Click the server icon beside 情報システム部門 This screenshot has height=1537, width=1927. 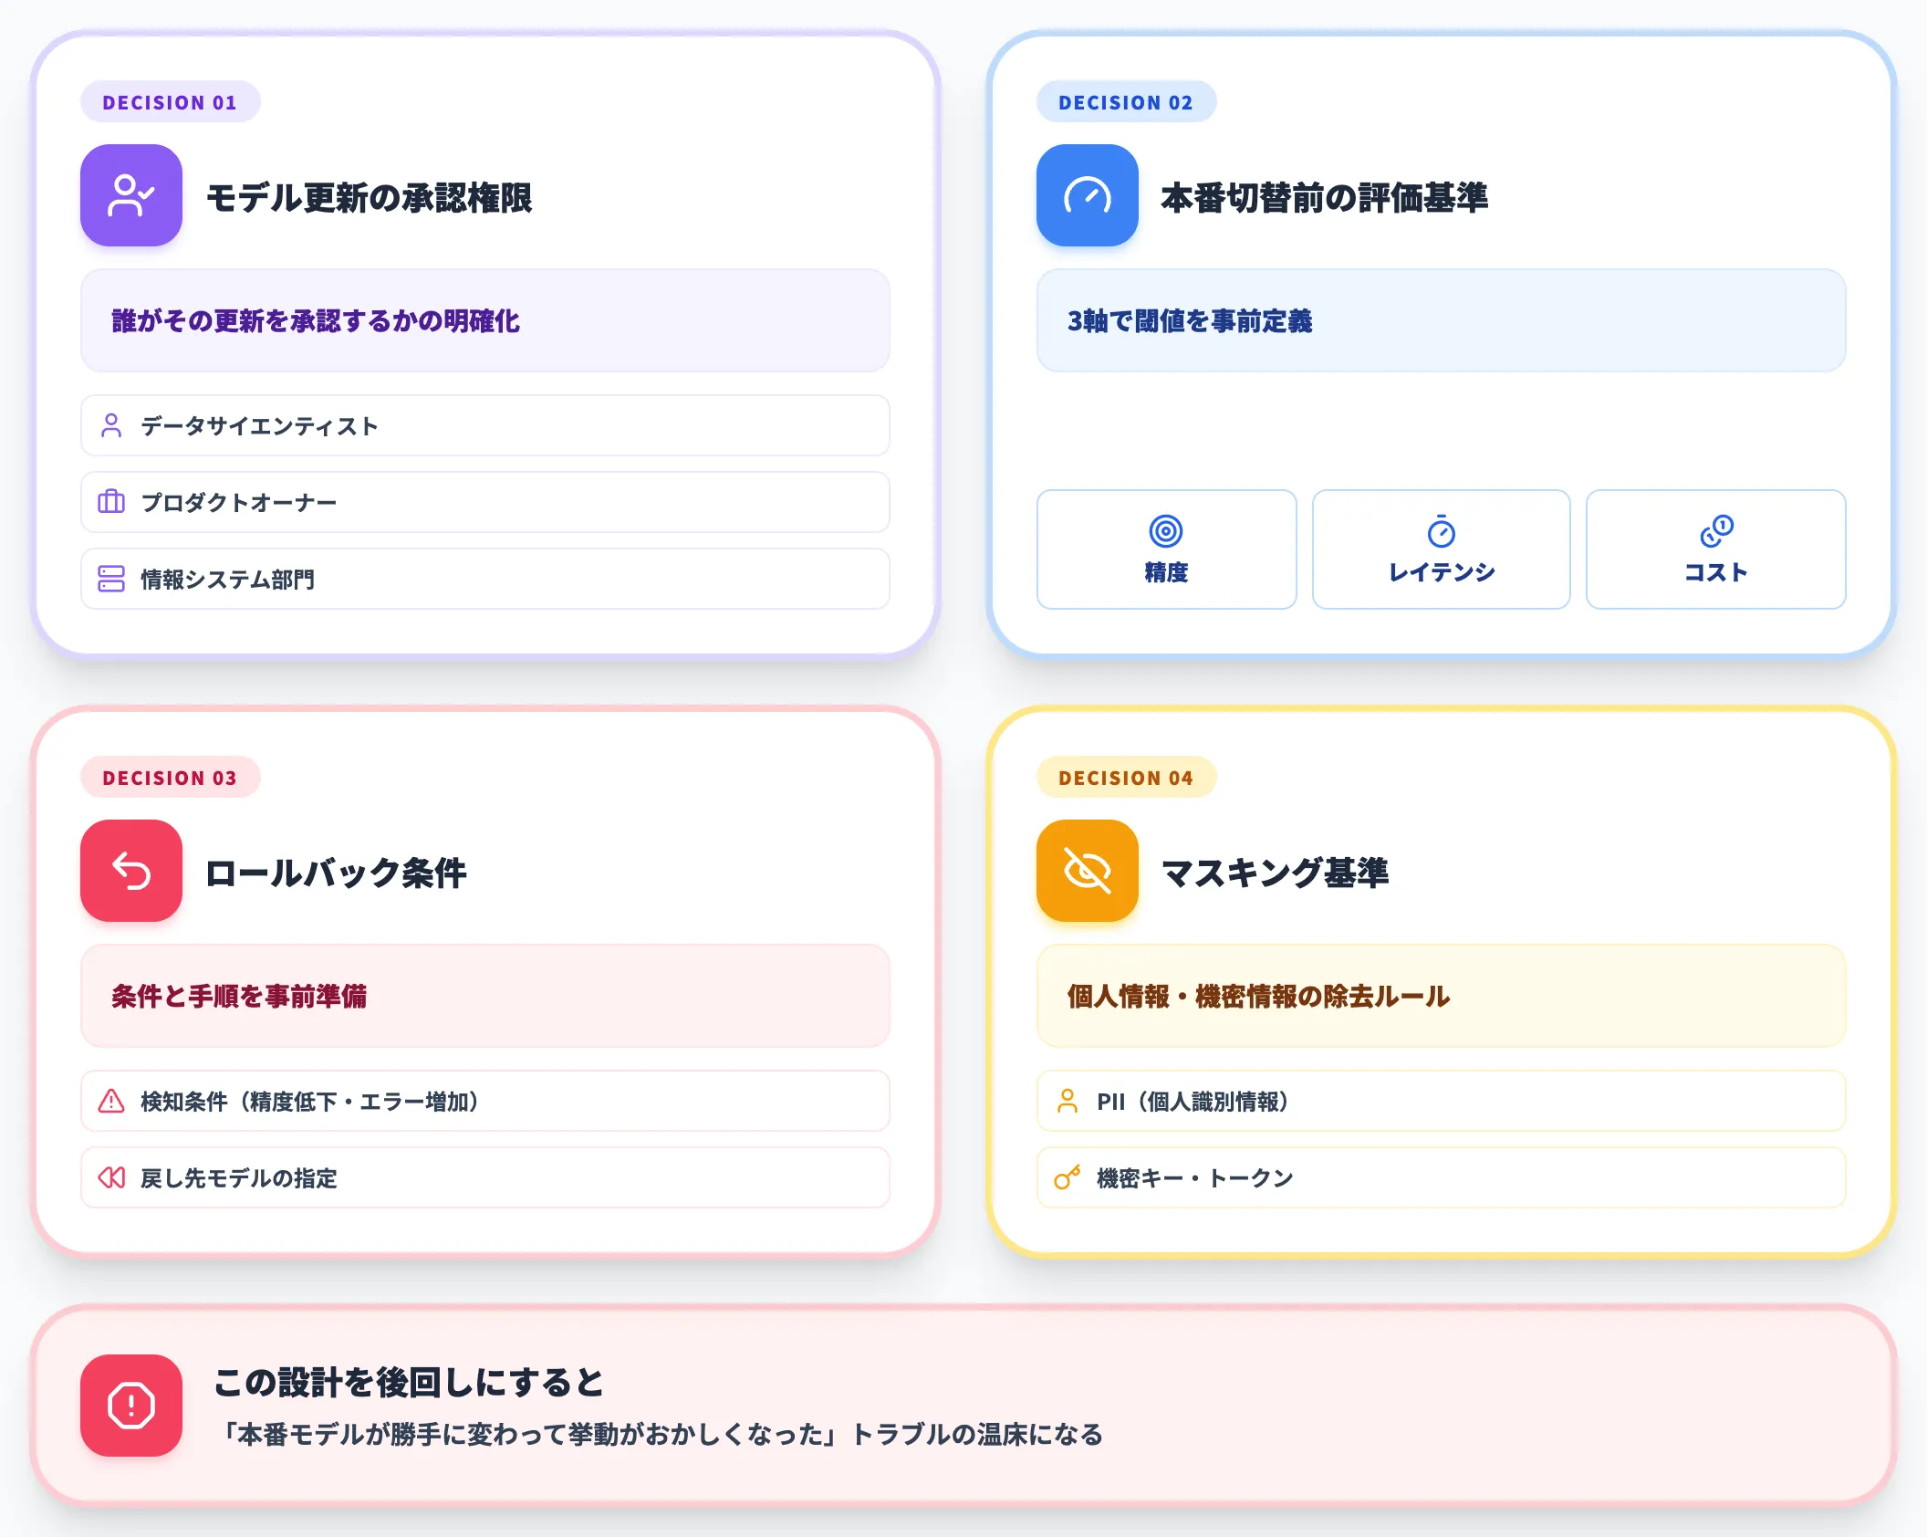coord(111,579)
